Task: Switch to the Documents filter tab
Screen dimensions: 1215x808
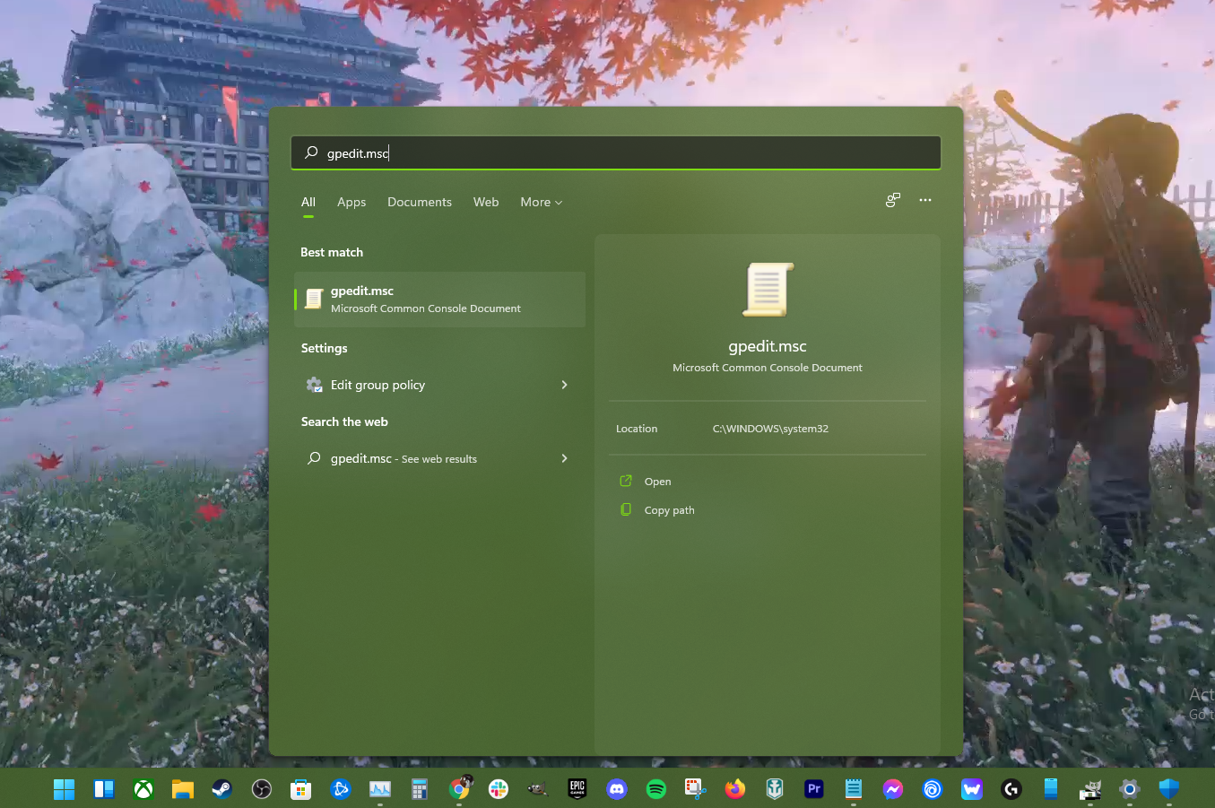Action: (x=420, y=203)
